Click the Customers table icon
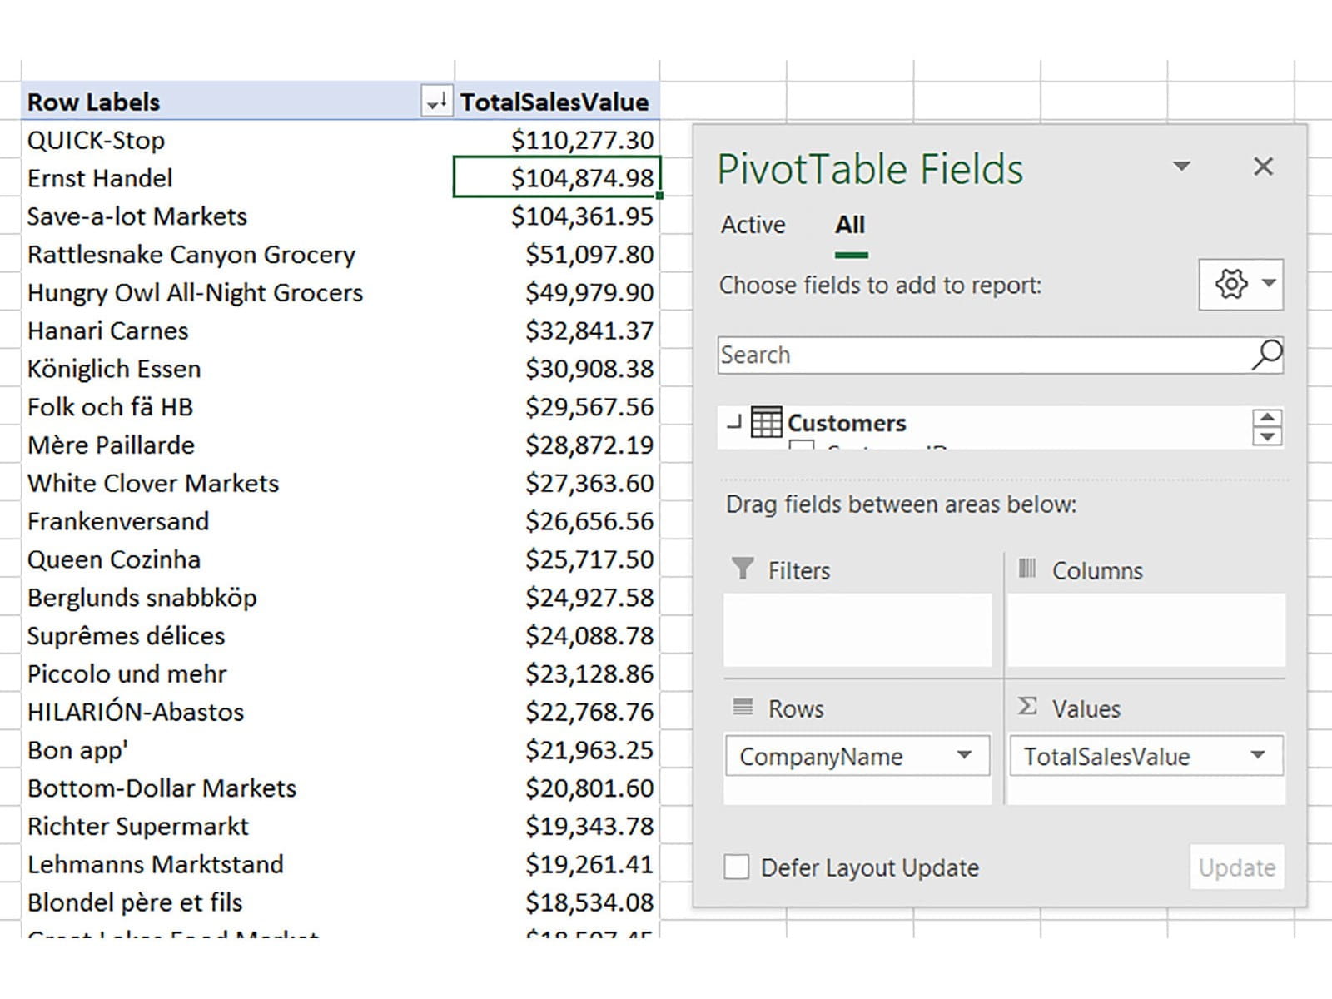 tap(765, 422)
